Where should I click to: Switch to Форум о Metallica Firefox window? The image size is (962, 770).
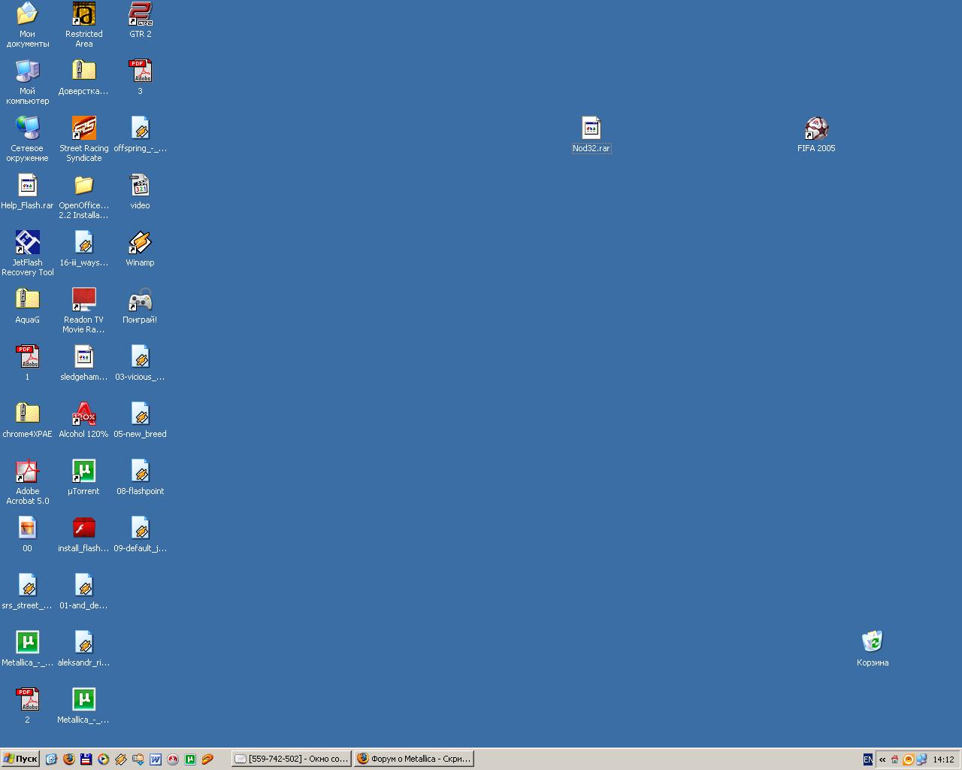[x=414, y=759]
